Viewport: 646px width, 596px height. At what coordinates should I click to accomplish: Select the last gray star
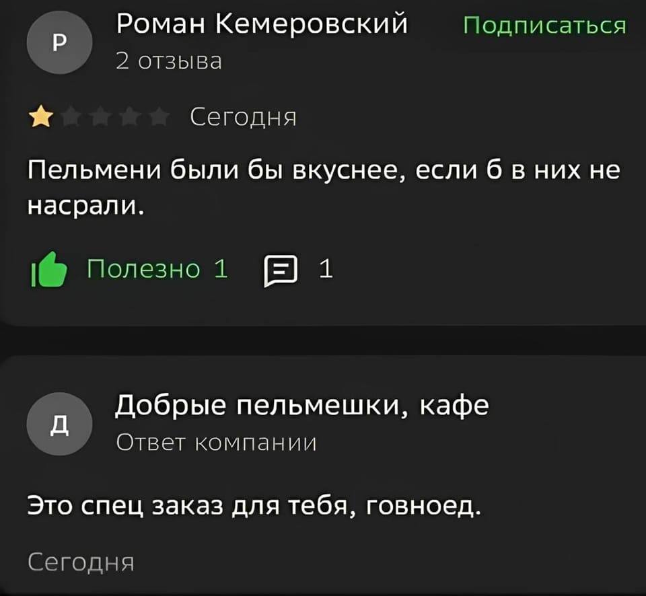(160, 116)
